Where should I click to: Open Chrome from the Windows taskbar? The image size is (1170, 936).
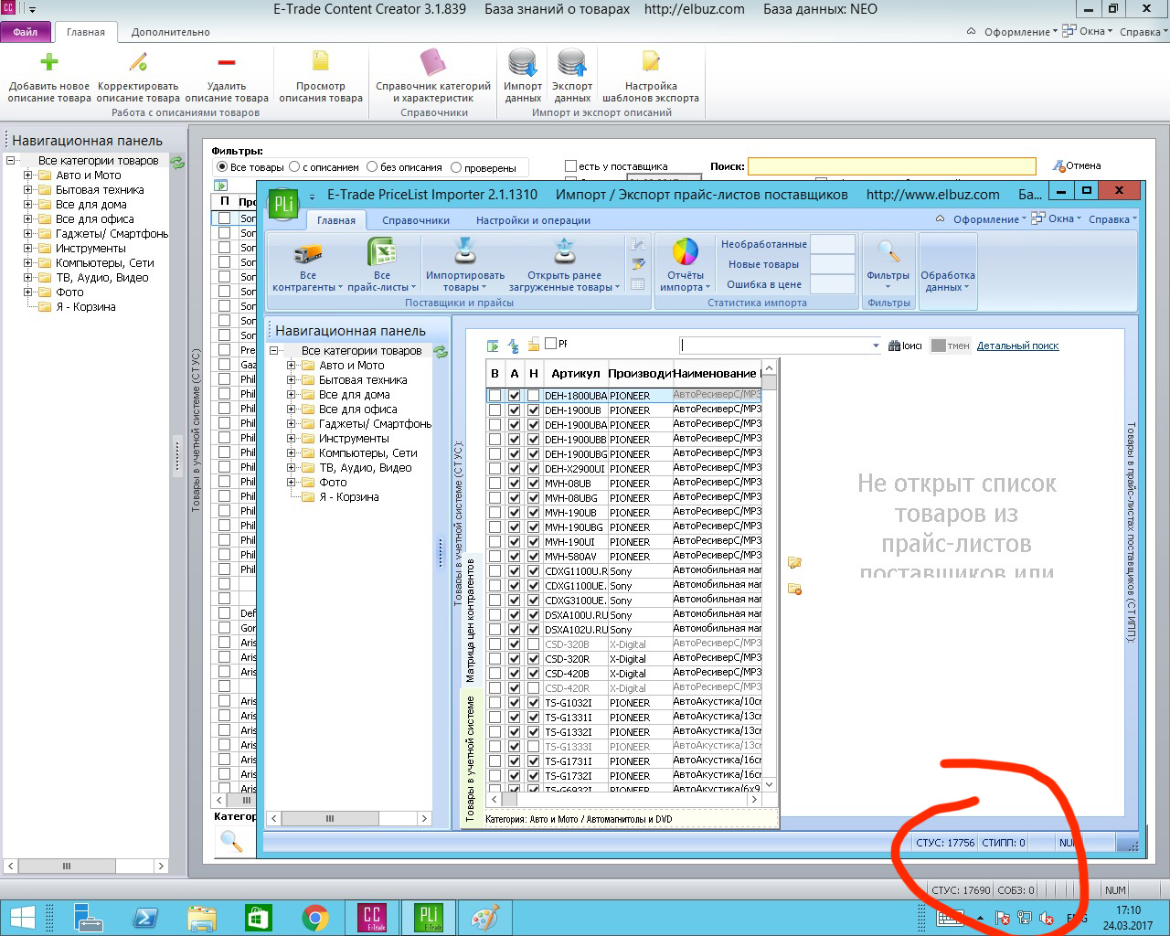pos(315,917)
